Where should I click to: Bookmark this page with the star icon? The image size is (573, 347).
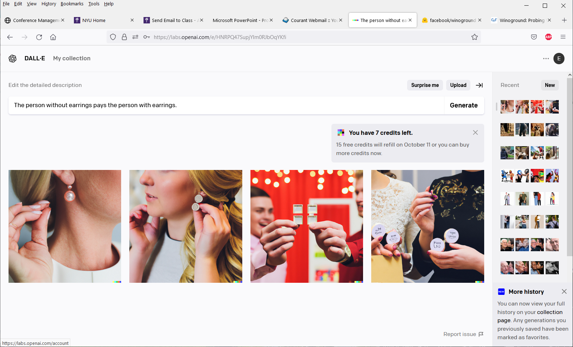point(474,37)
